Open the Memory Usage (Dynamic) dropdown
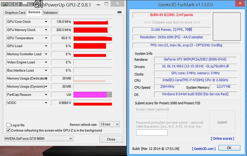 (x=46, y=86)
